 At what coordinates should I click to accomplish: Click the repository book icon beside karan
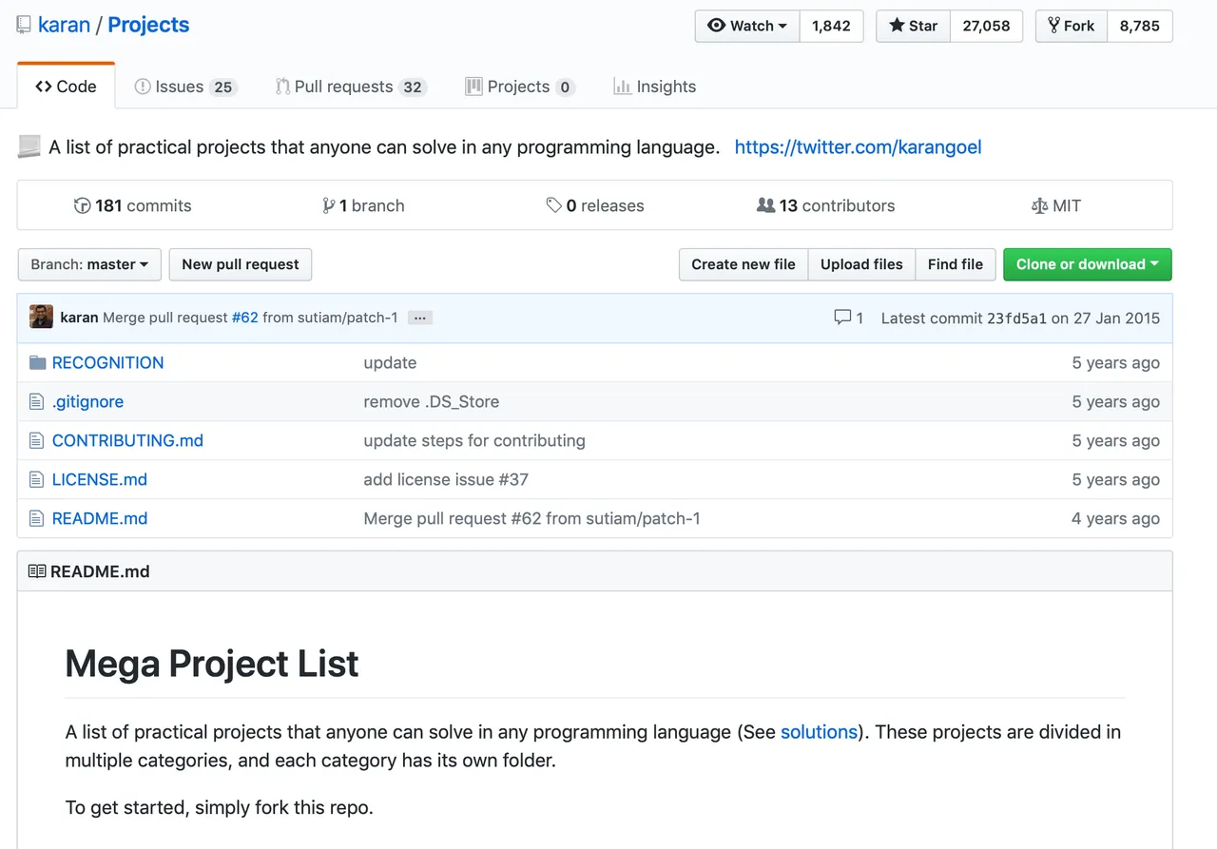tap(24, 26)
